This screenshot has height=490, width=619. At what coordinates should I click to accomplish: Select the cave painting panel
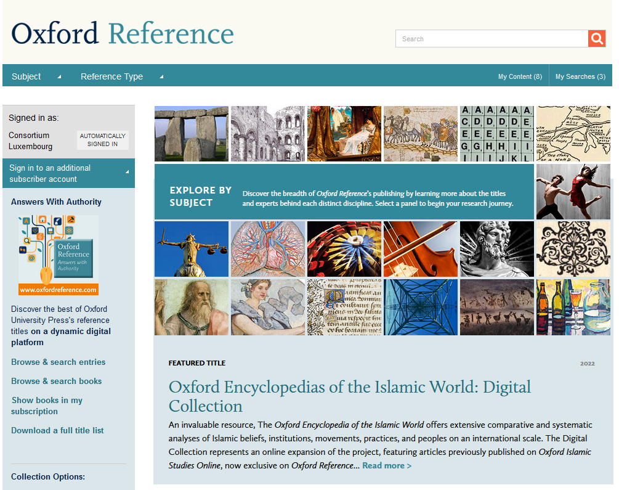[497, 307]
